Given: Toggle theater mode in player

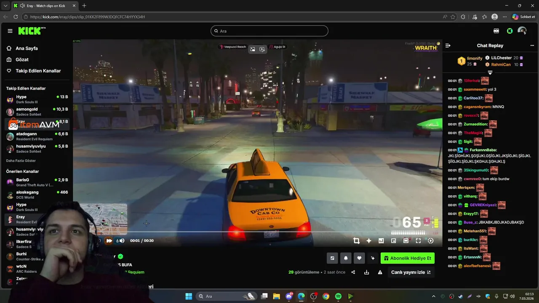Looking at the screenshot, I should pyautogui.click(x=406, y=241).
